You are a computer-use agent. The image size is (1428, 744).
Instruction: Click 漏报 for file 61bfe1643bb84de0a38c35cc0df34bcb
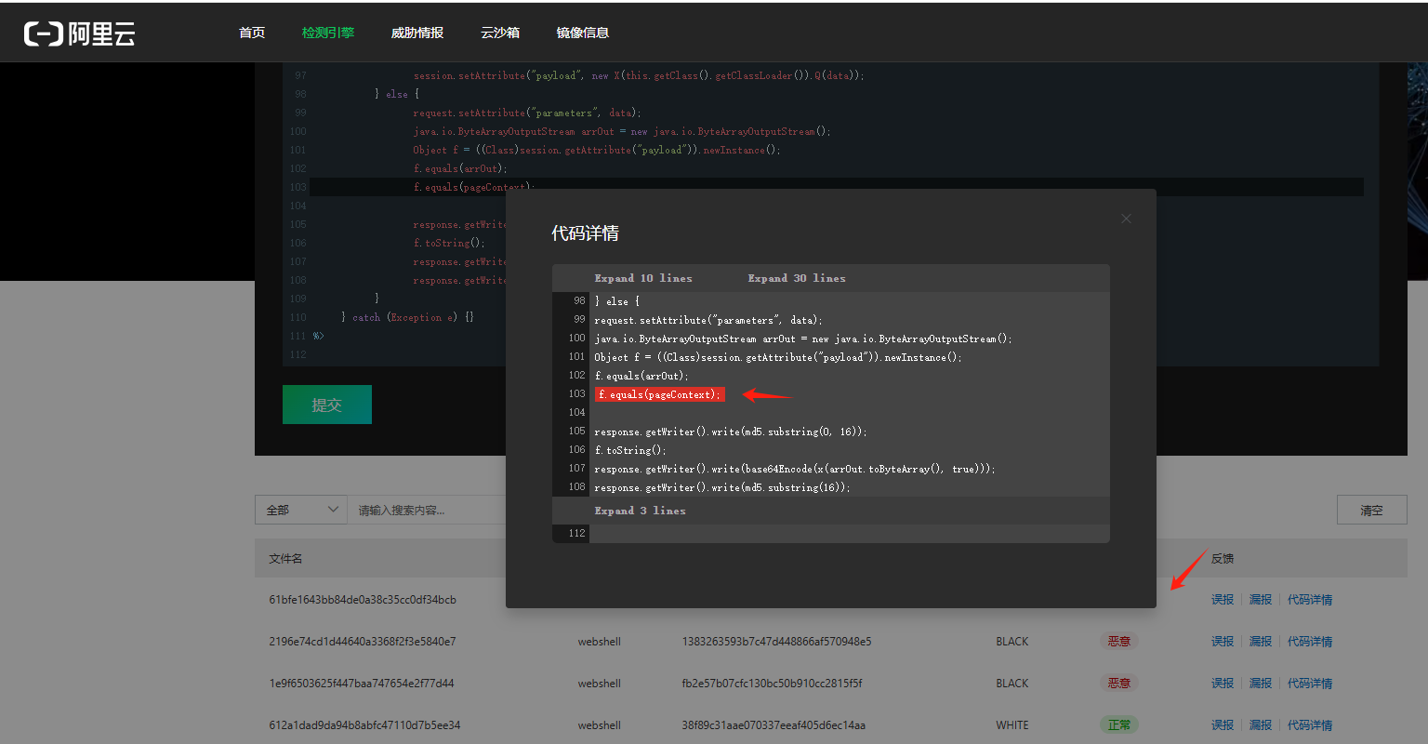1261,600
